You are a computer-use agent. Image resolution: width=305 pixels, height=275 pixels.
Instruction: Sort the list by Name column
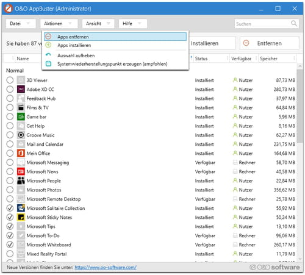pos(23,59)
